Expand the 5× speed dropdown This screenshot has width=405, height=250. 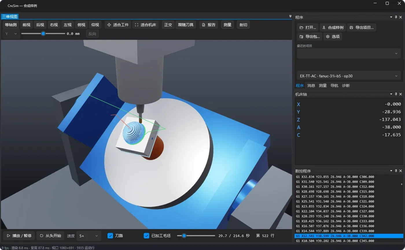[x=89, y=236]
